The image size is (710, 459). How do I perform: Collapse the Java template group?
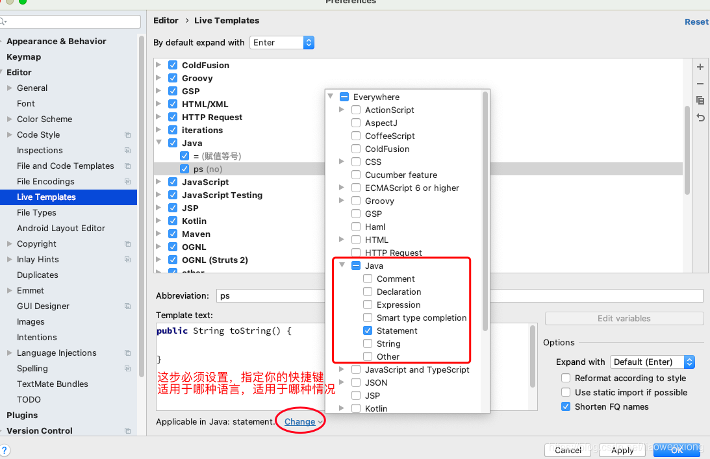click(x=159, y=143)
